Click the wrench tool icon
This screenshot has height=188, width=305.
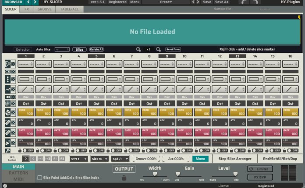7,150
